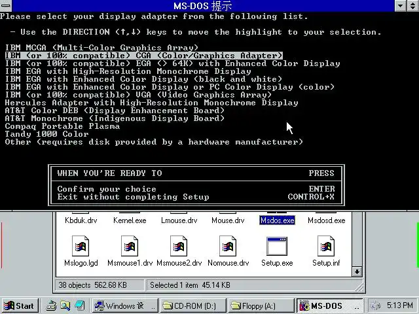Select the Msmouse1.drv file icon

[x=130, y=246]
